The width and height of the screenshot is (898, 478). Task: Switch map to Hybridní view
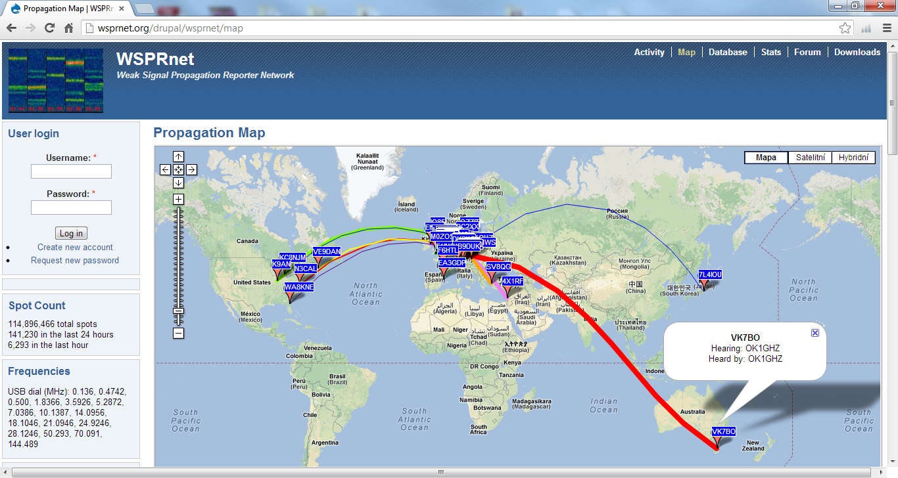pyautogui.click(x=853, y=158)
